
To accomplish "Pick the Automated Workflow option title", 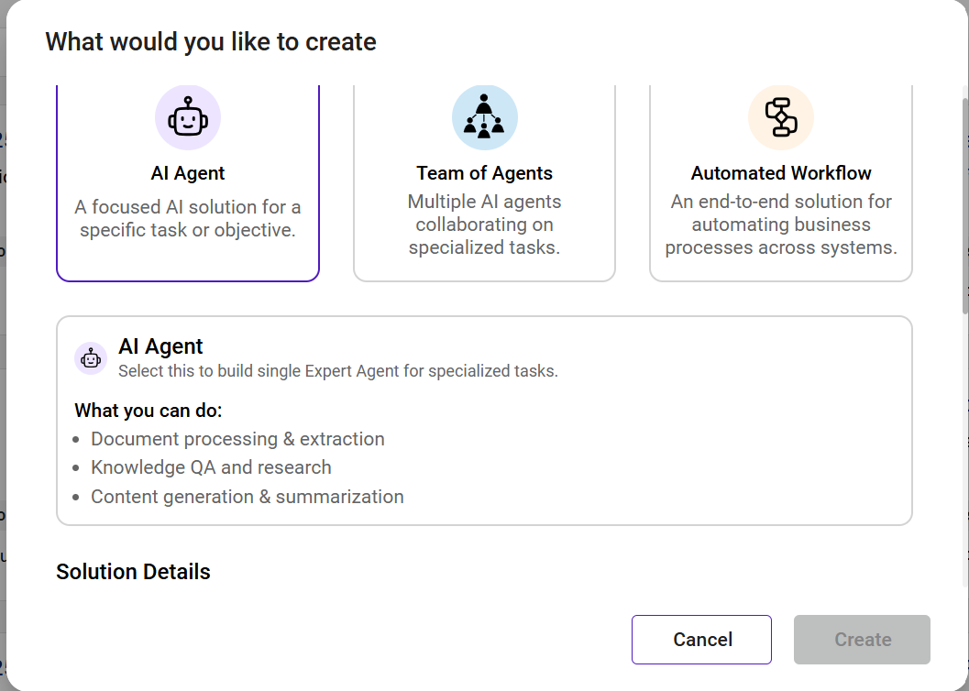I will coord(781,173).
